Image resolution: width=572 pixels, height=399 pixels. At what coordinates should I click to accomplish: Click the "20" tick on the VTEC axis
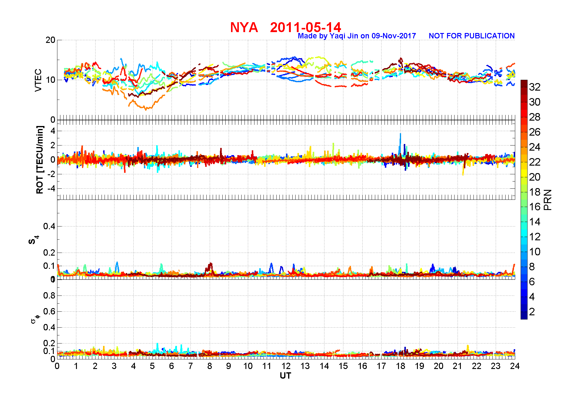click(50, 40)
